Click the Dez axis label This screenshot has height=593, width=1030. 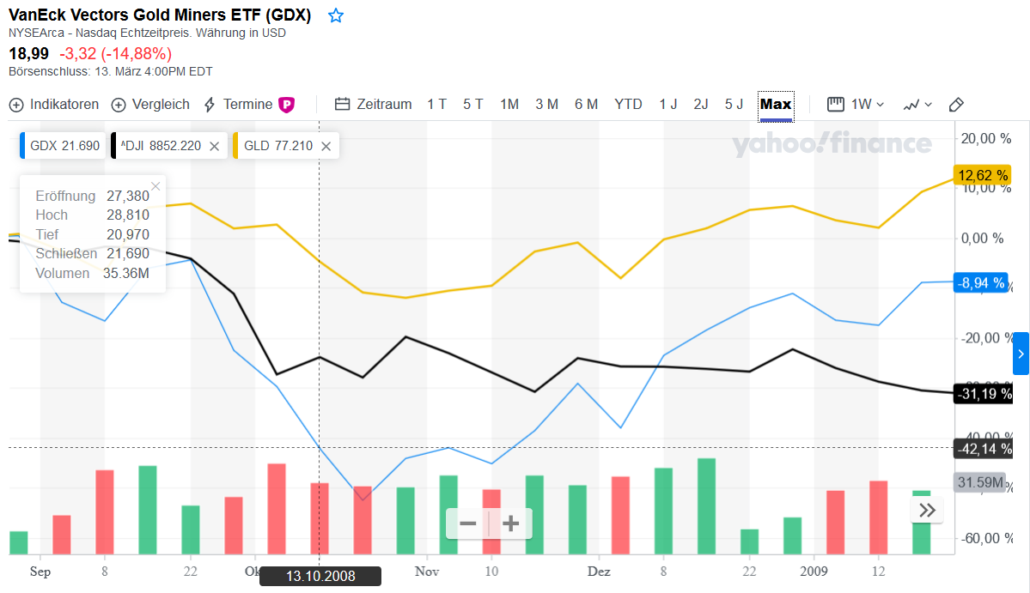[x=599, y=572]
